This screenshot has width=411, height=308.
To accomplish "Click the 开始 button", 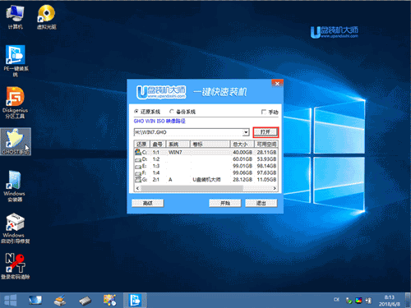I will tap(225, 203).
